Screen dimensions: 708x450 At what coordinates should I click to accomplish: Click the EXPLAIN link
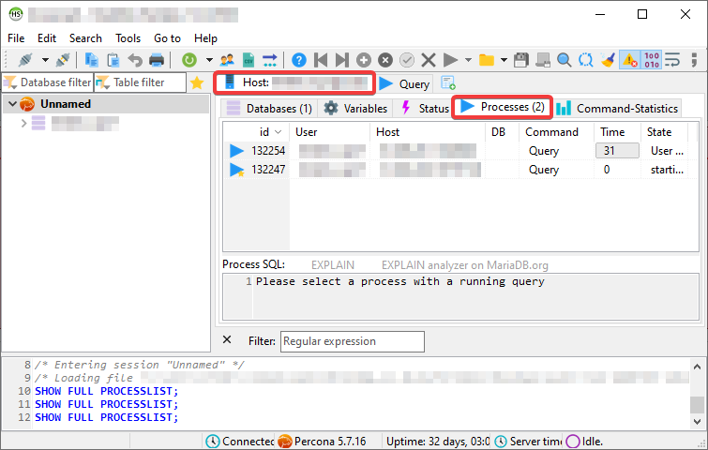tap(333, 265)
